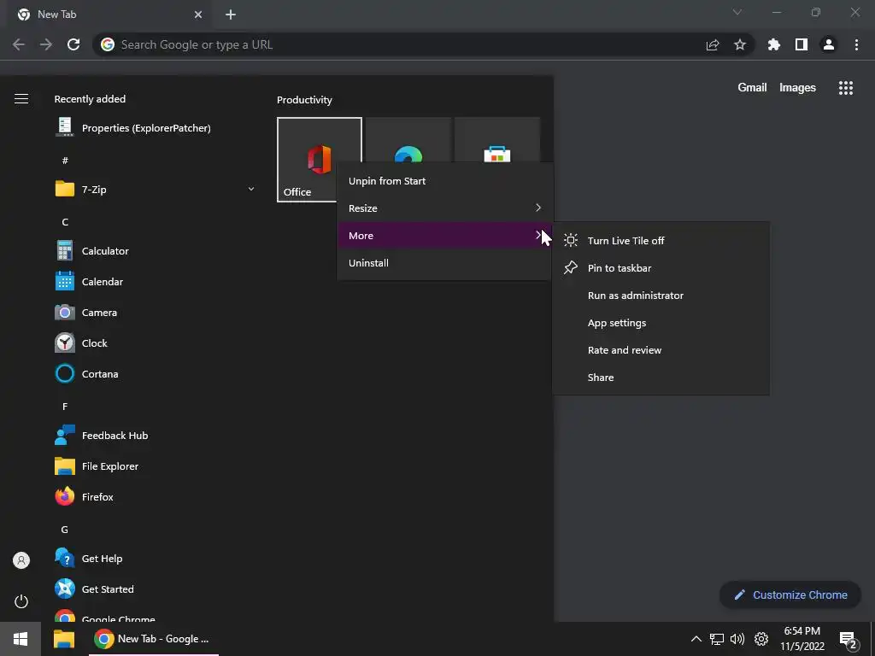Open the Google apps grid

click(846, 88)
